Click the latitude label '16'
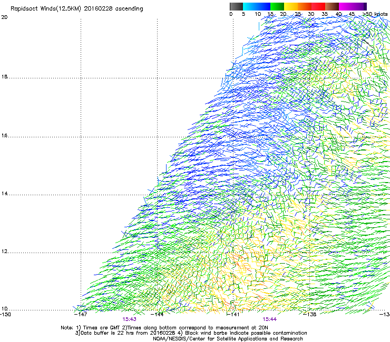 tap(4, 136)
